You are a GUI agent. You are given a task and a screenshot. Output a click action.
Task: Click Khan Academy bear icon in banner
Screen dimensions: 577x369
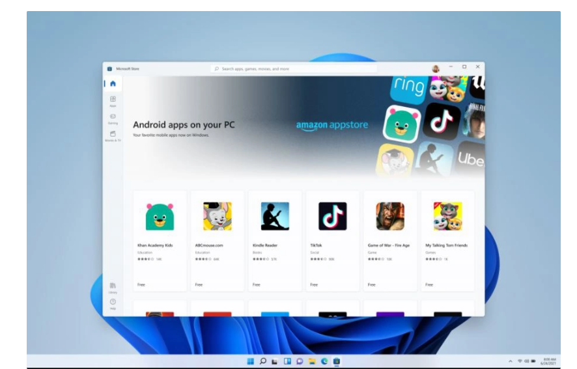tap(401, 125)
